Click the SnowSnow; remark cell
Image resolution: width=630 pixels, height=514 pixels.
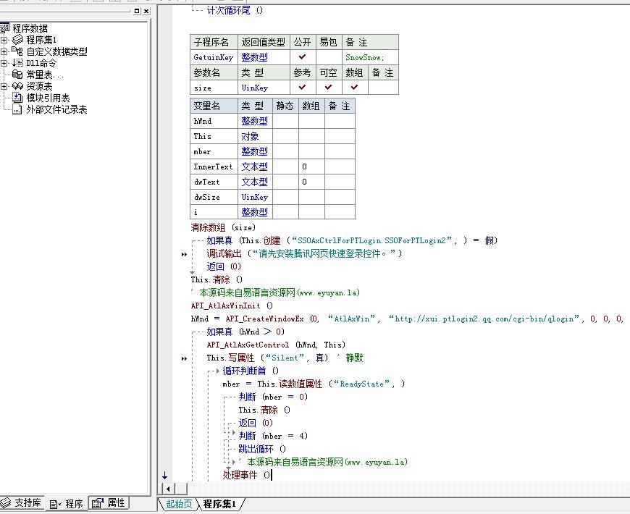[371, 57]
